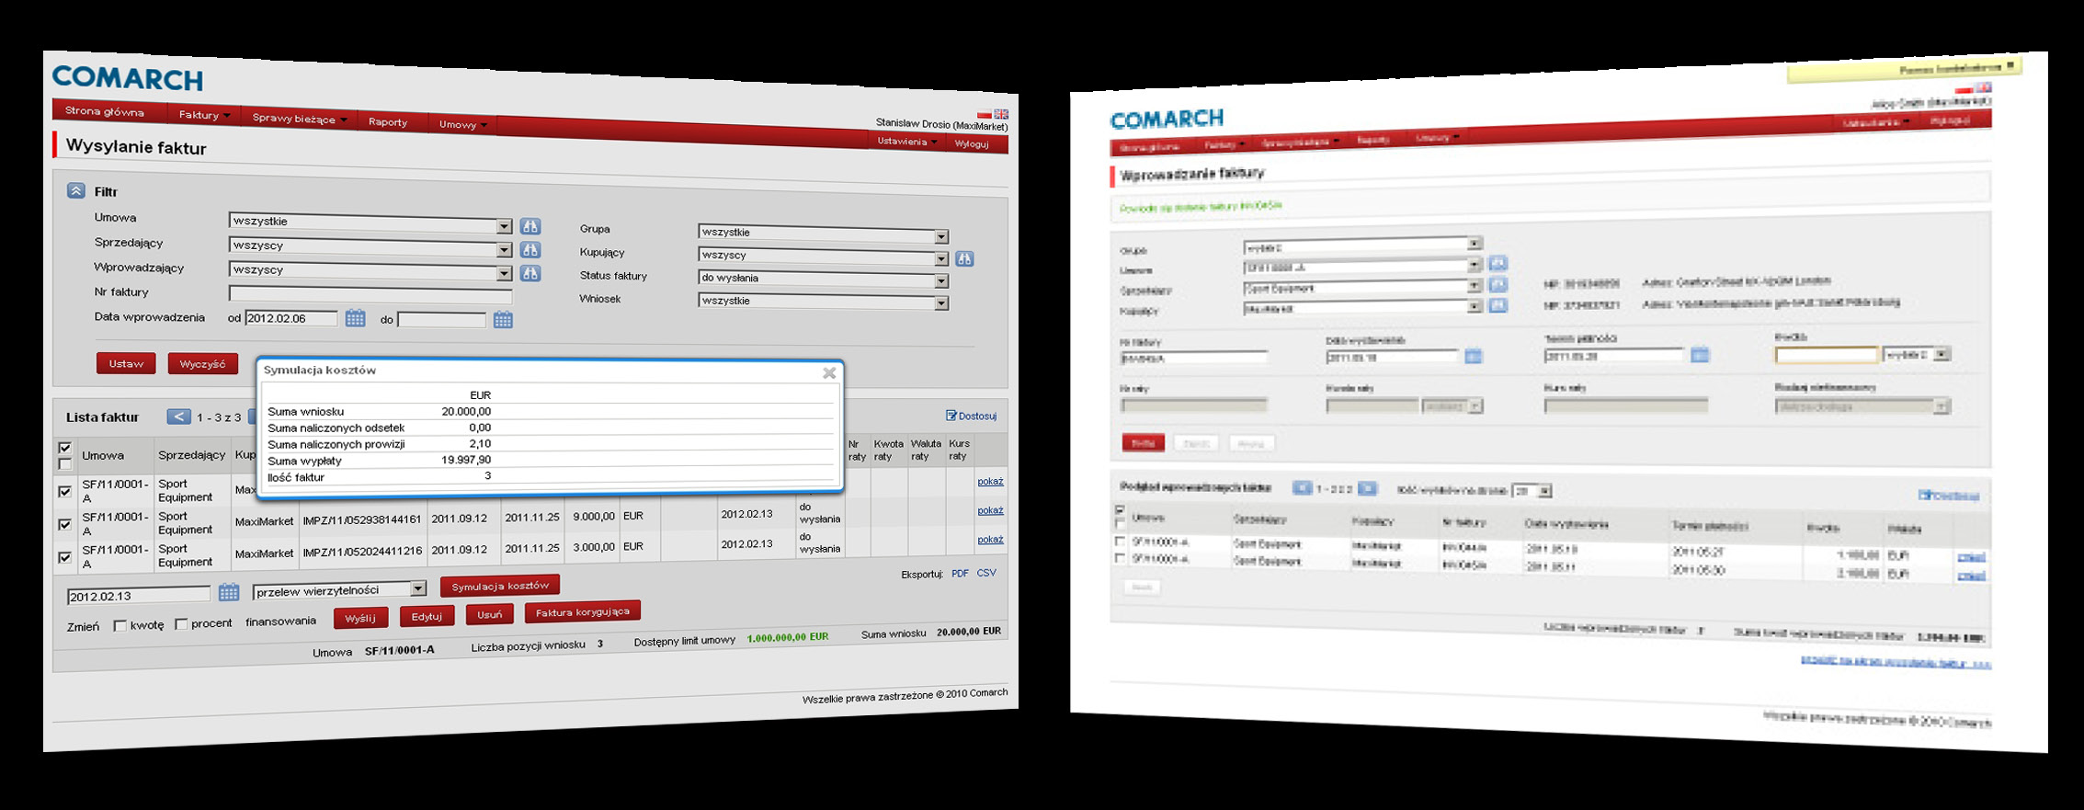
Task: Switch language with the English flag in Wysyłanie faktur
Action: pos(1001,114)
